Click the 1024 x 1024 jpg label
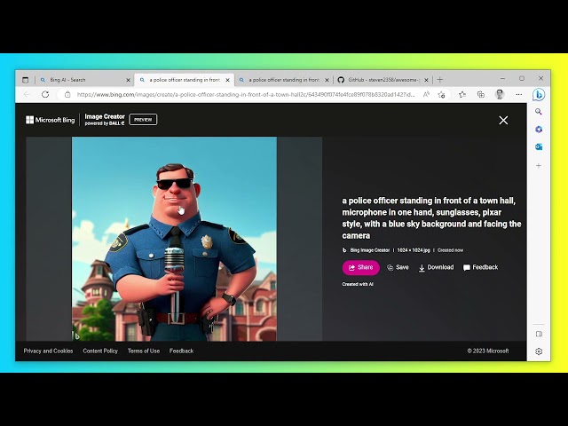 coord(414,250)
